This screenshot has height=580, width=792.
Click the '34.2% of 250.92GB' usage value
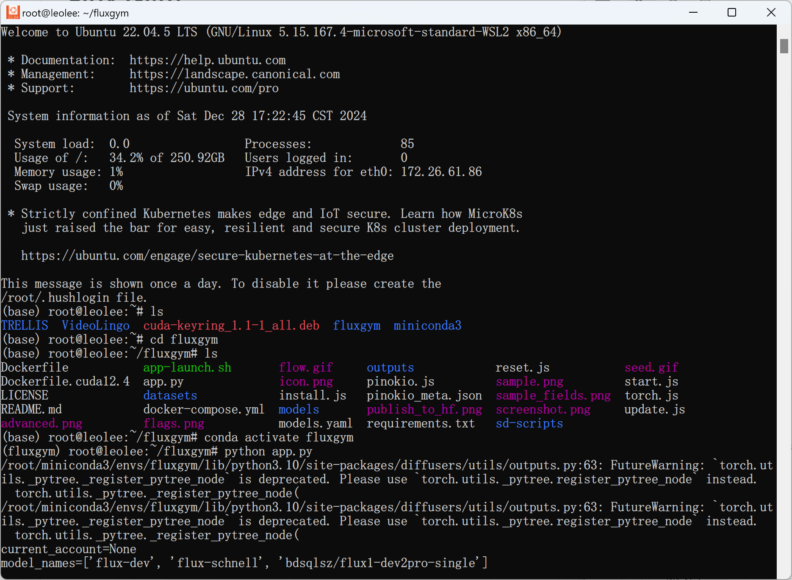click(x=167, y=158)
